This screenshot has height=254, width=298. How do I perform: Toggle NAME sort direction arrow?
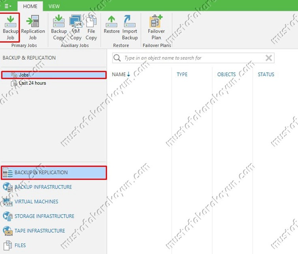click(x=129, y=74)
